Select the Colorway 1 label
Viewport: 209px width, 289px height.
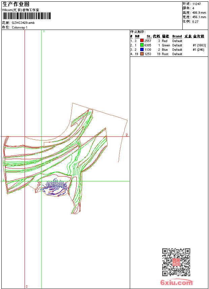(20, 28)
